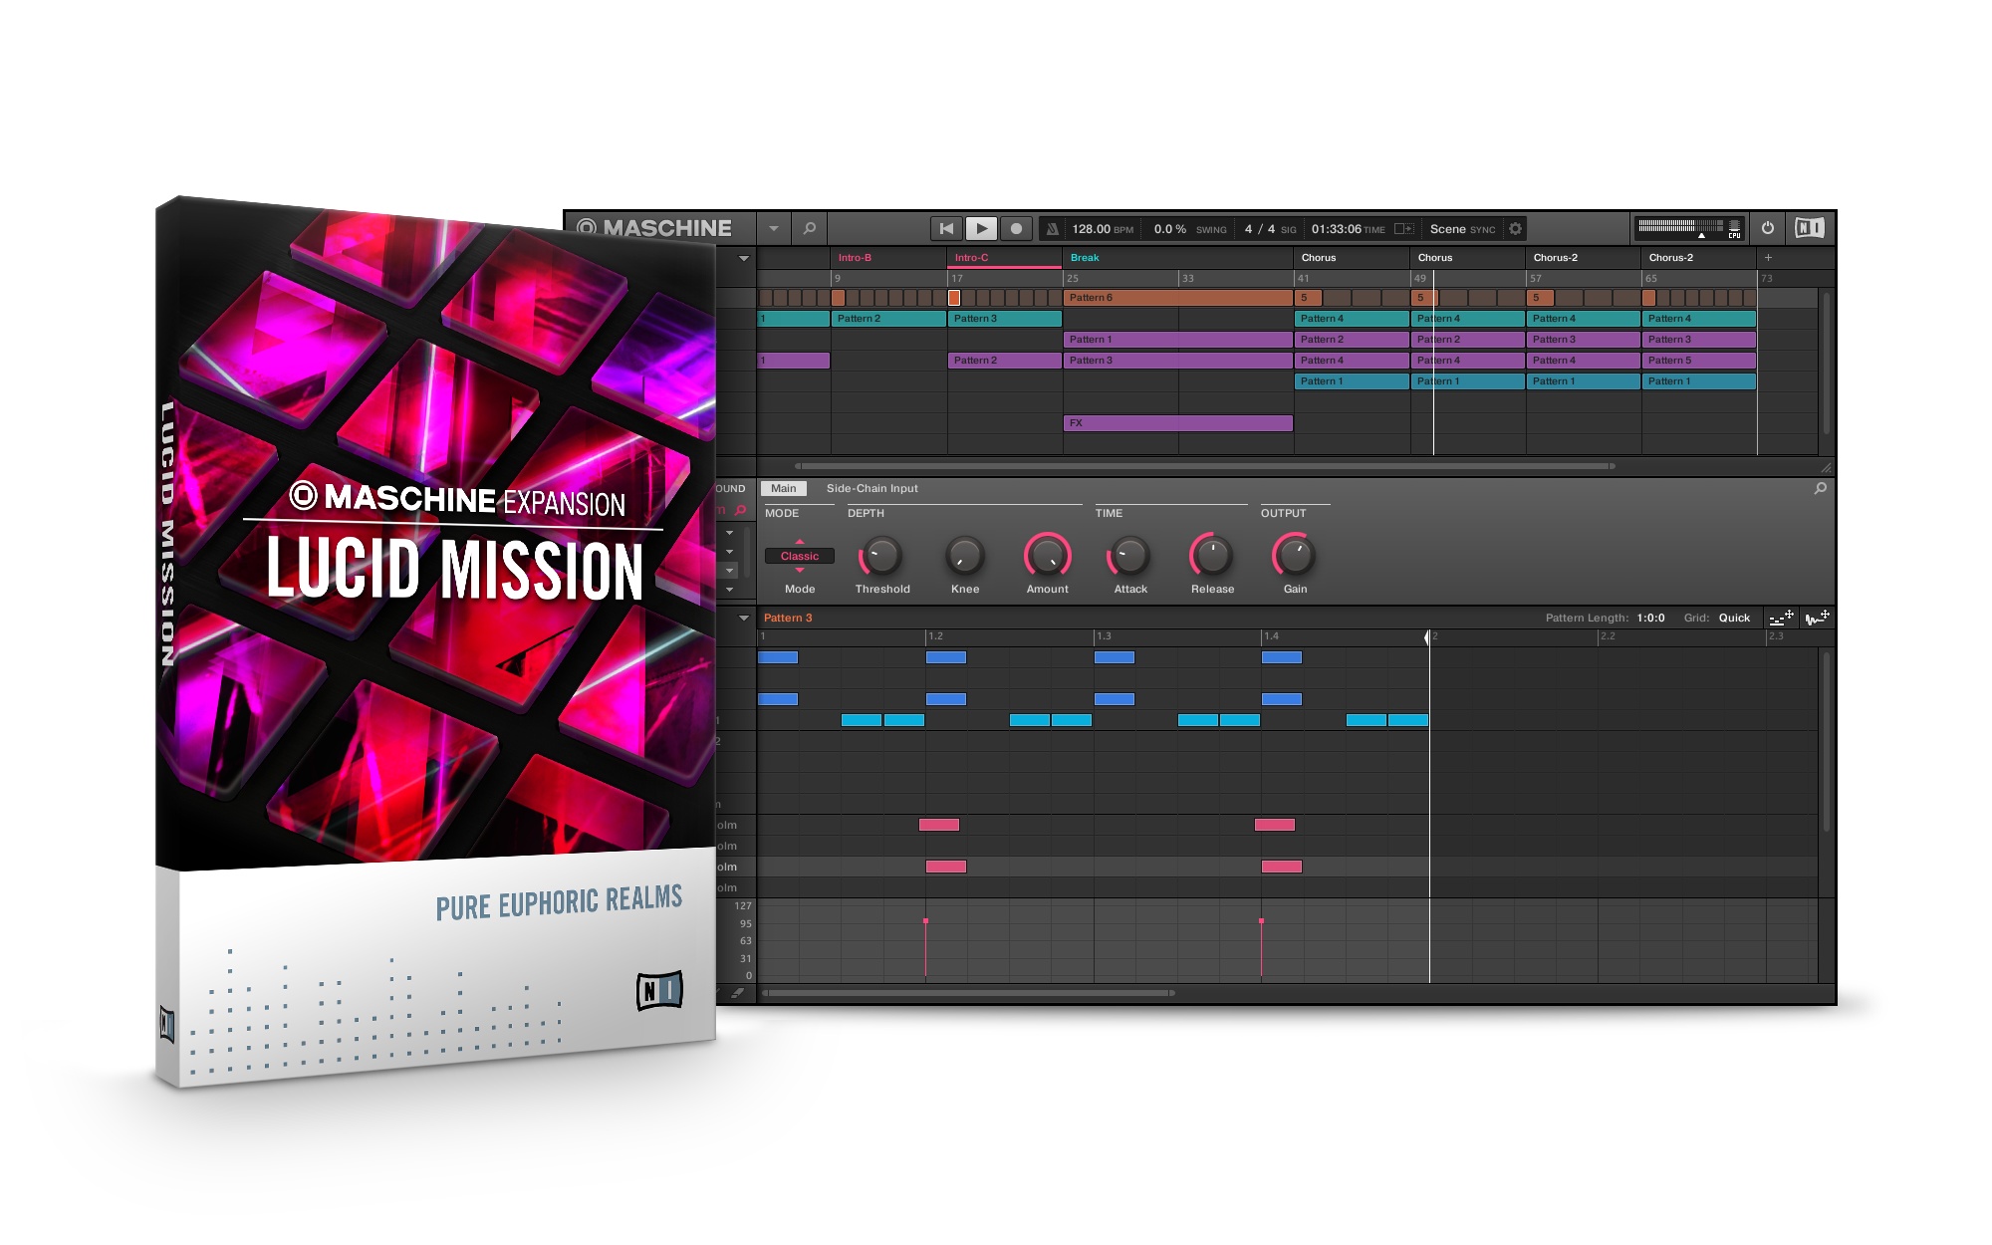Open pattern editor dropdown left of Pattern 3
The width and height of the screenshot is (1992, 1245).
pos(743,619)
